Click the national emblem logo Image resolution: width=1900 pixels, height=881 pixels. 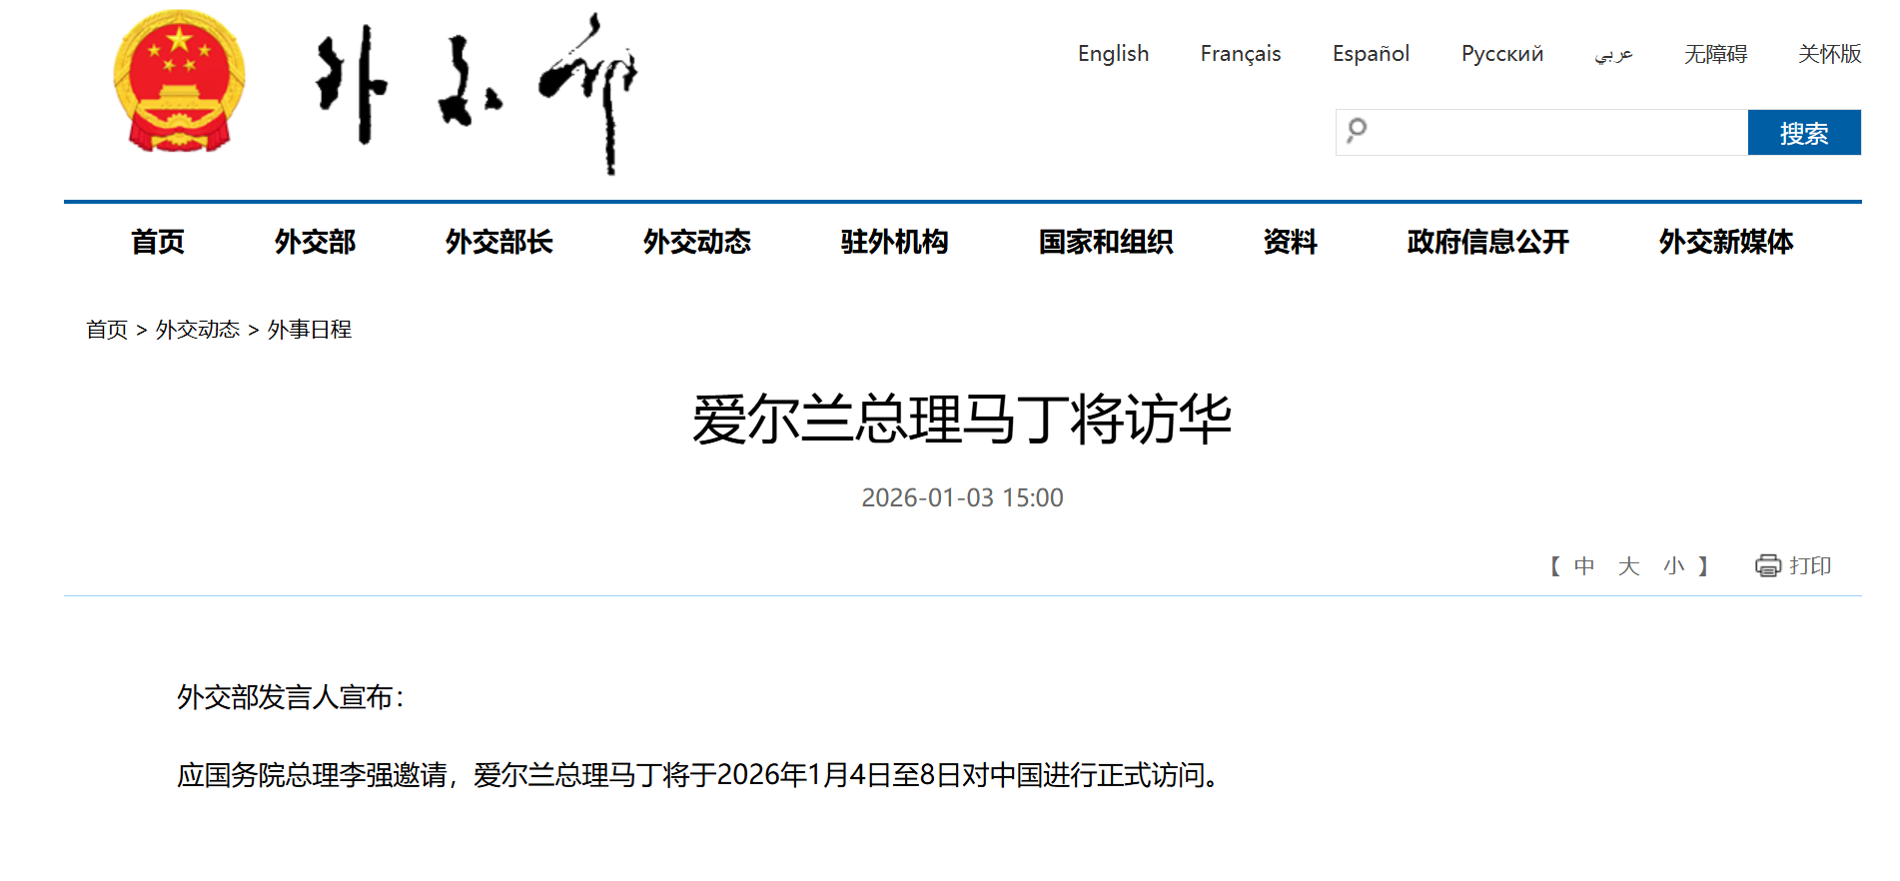[x=179, y=81]
